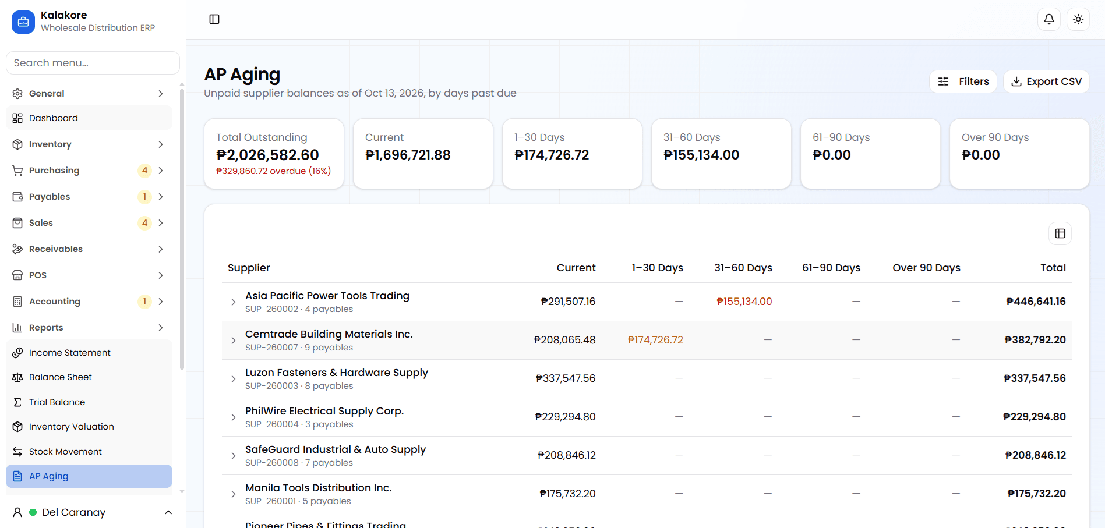Click the Sales bag icon
1105x528 pixels.
(17, 223)
